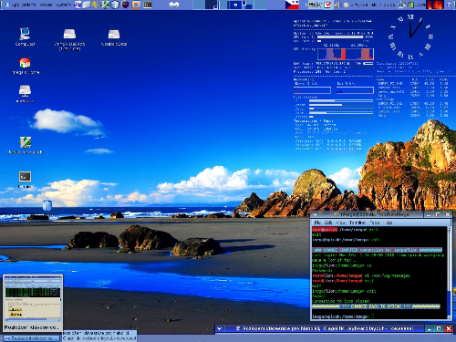Open the Places menu in top panel
Viewport: 456px width, 342px height.
tap(46, 5)
